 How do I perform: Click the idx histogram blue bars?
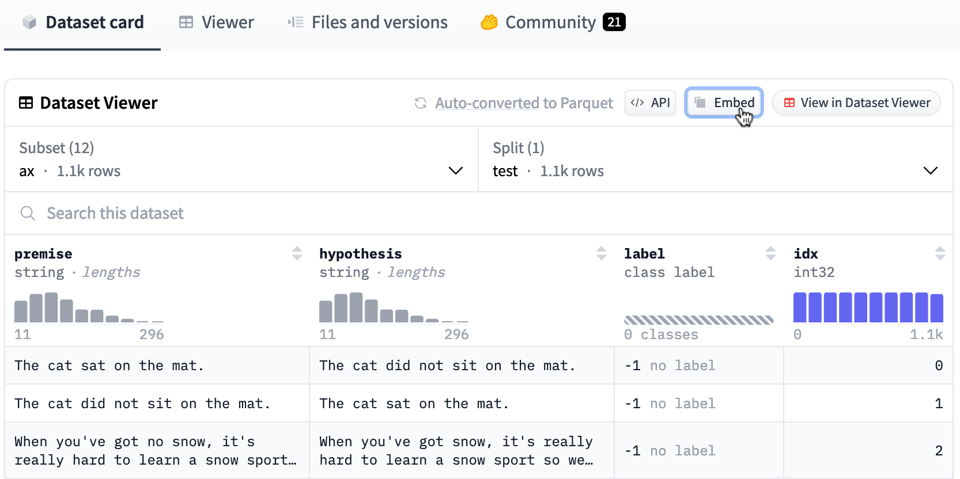tap(868, 307)
